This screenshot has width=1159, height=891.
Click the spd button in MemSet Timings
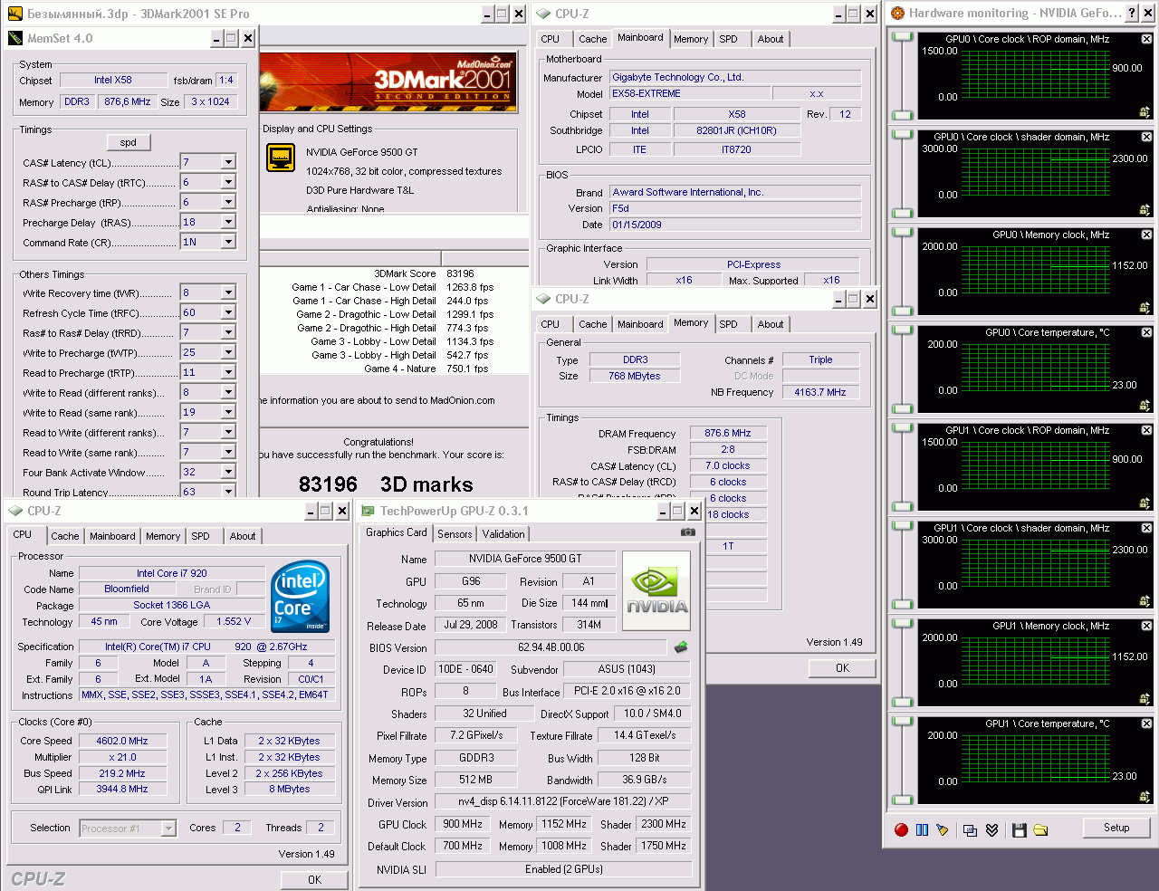(x=129, y=142)
